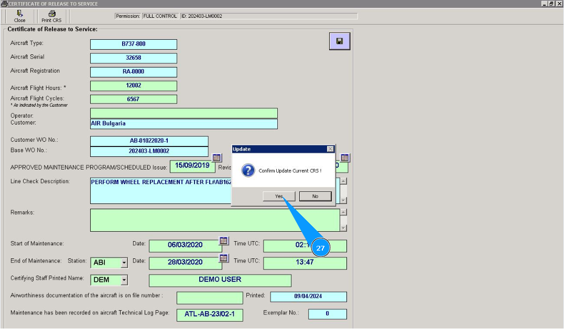Expand the Certifying Staff DEM dropdown

124,280
